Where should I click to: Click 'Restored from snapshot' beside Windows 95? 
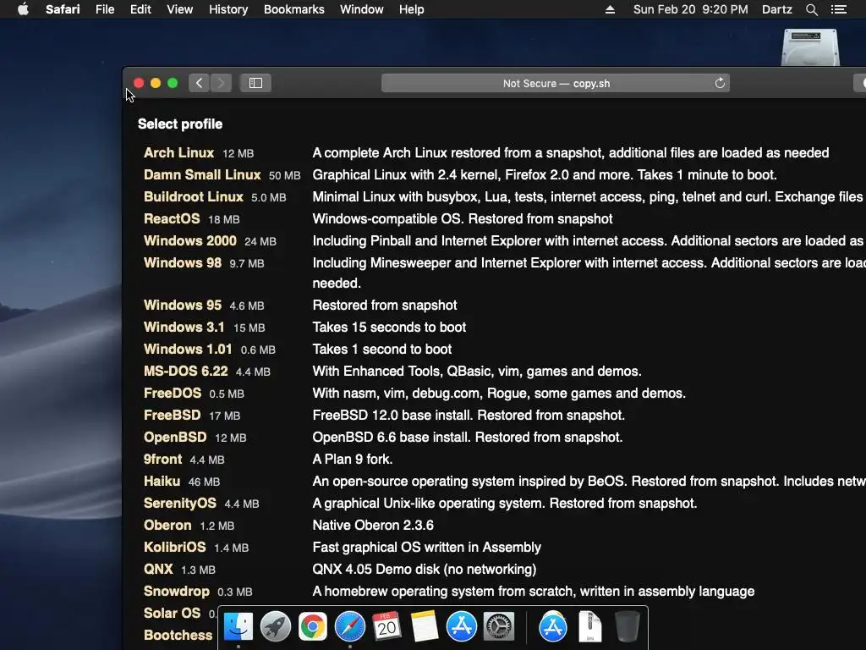coord(385,305)
